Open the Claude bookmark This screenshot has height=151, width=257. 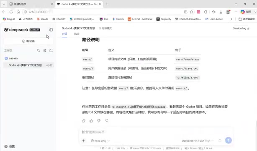coord(42,19)
